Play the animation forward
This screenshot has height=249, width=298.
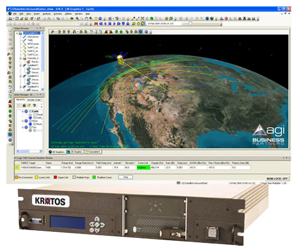(114, 24)
